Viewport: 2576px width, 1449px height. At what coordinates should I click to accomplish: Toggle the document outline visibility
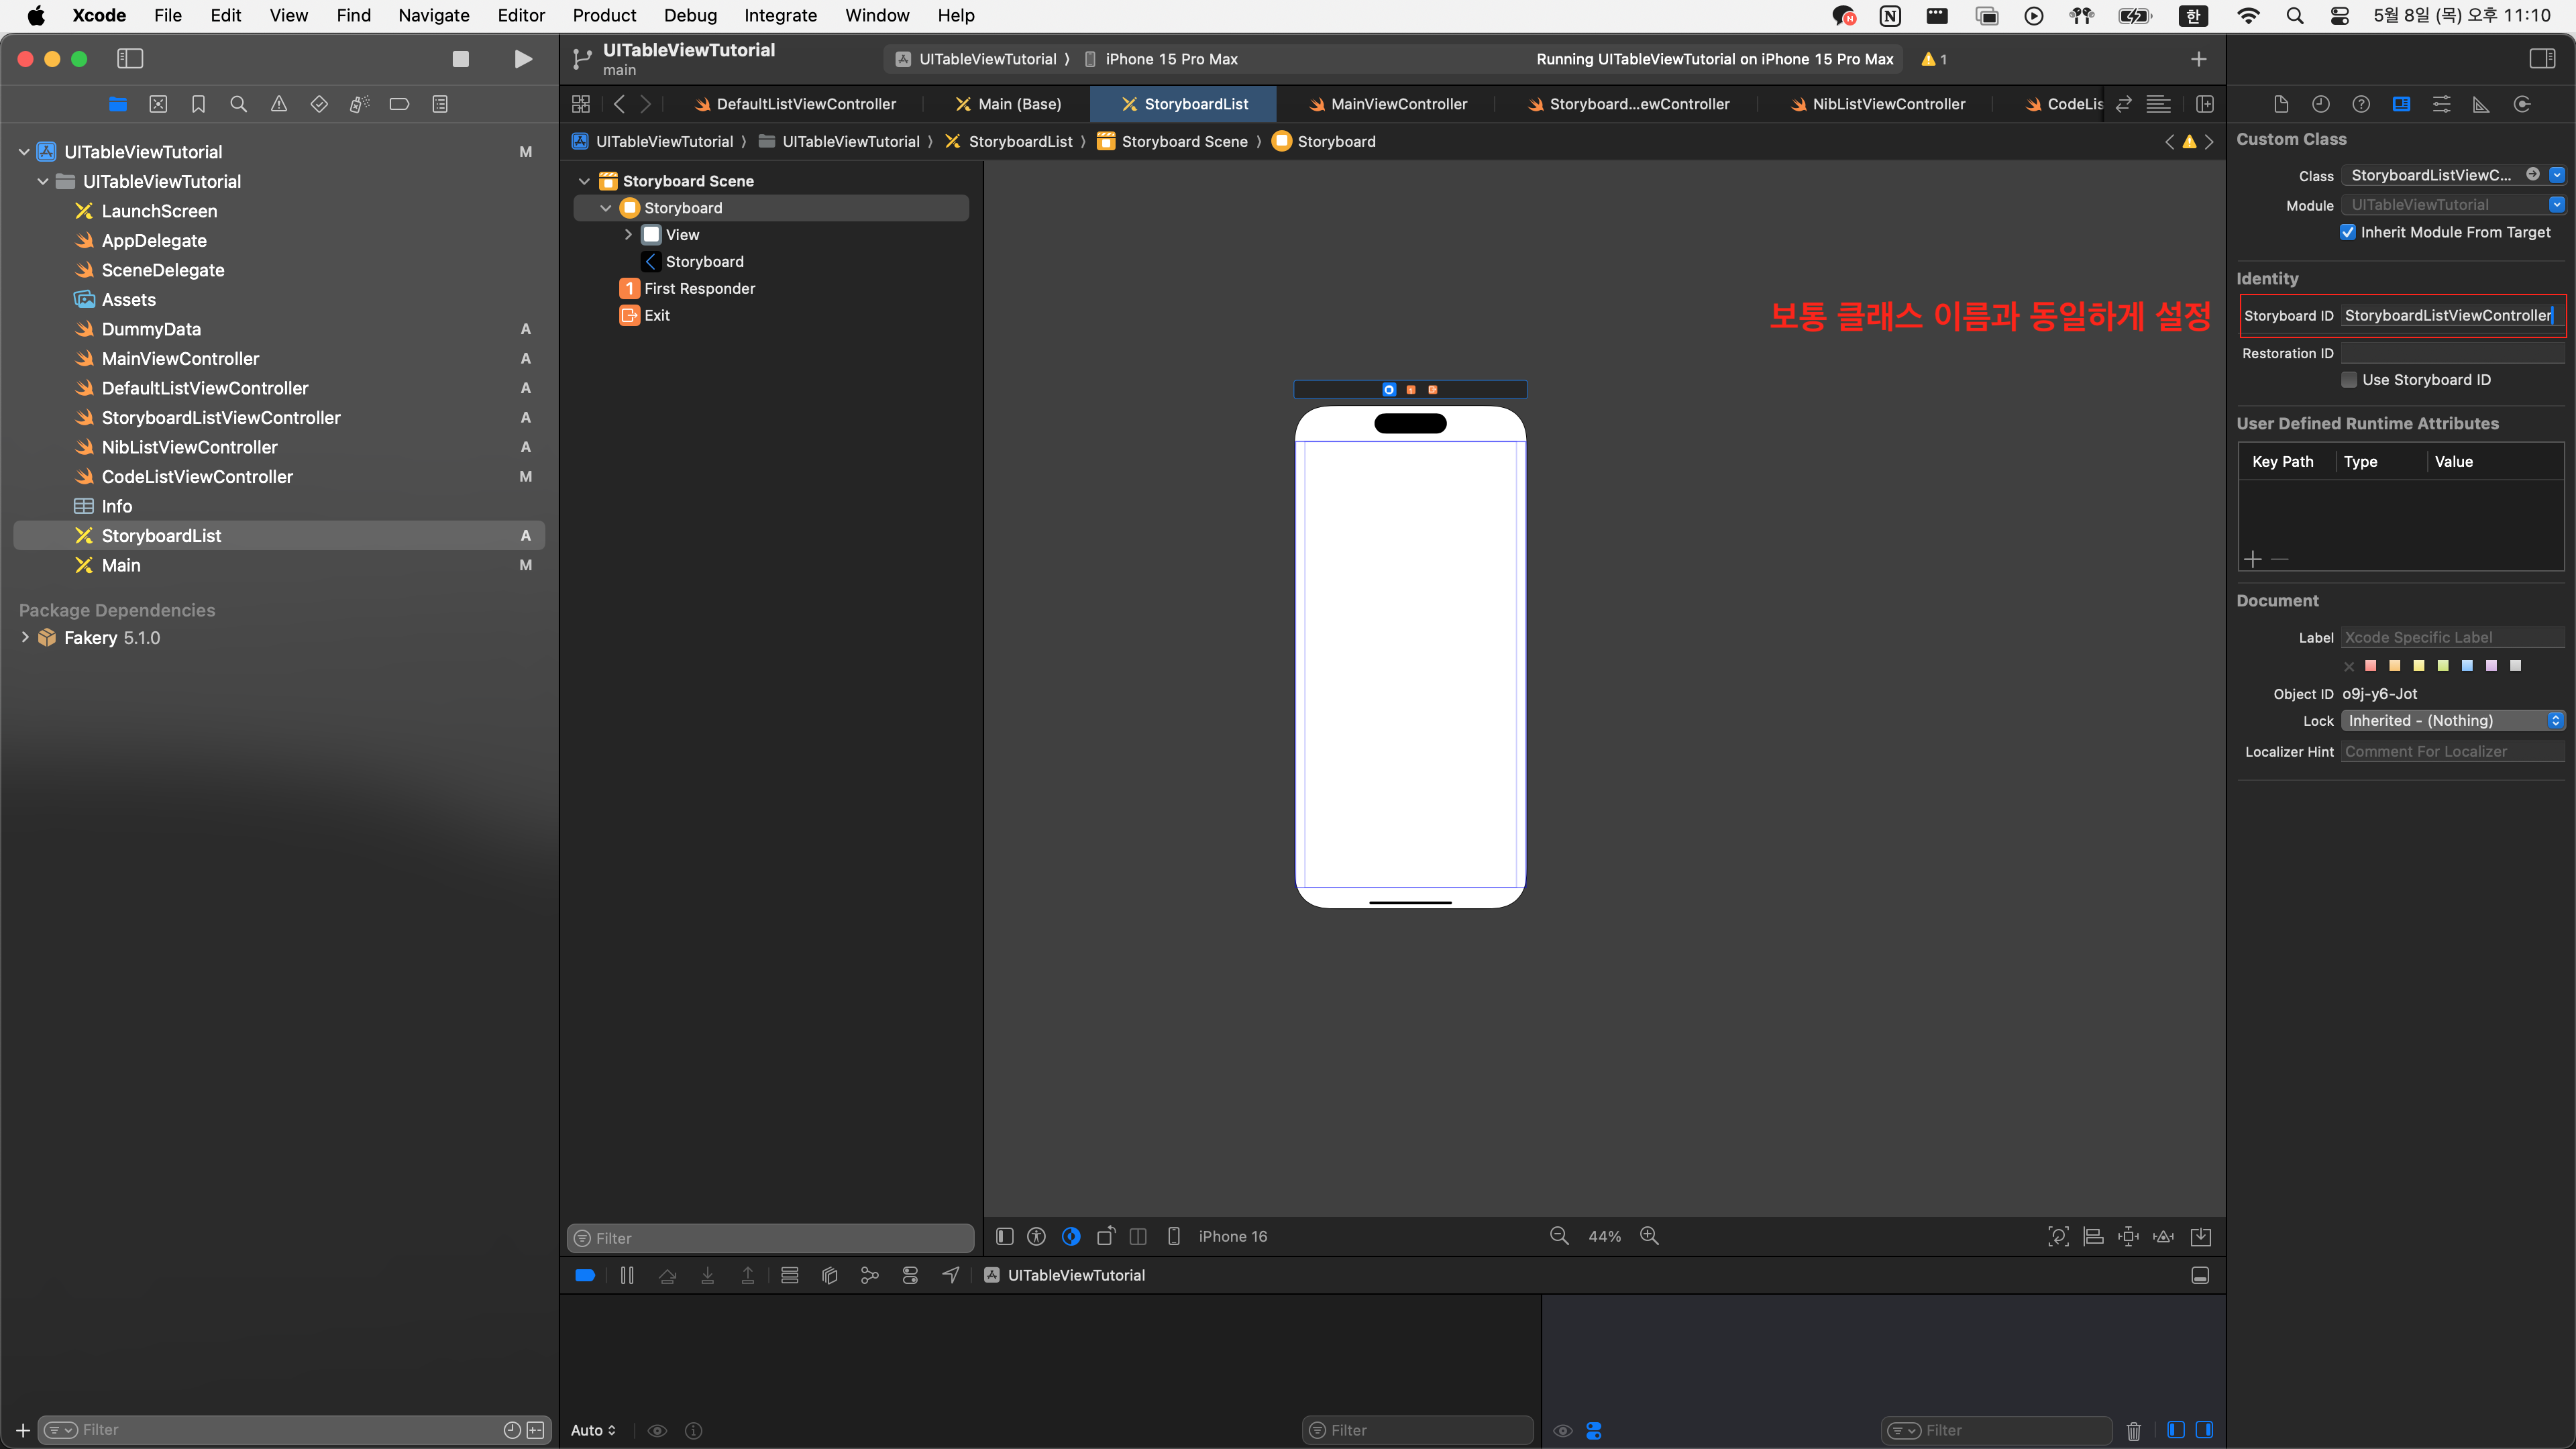pyautogui.click(x=1004, y=1236)
